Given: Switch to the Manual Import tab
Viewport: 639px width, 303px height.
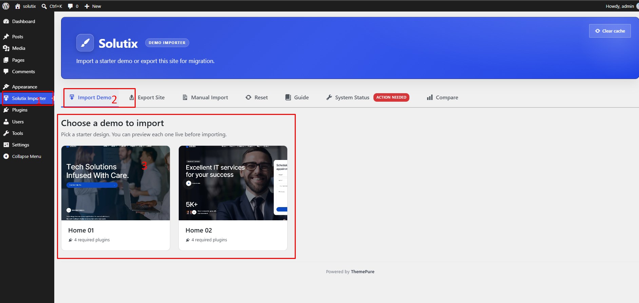Looking at the screenshot, I should pyautogui.click(x=205, y=98).
